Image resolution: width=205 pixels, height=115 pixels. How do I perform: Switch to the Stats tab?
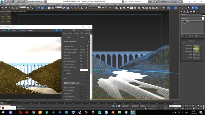click(x=70, y=33)
